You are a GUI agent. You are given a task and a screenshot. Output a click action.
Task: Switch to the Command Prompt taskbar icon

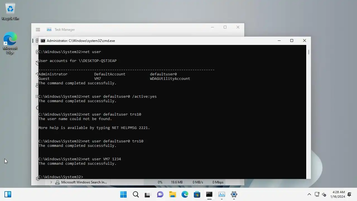pyautogui.click(x=209, y=194)
